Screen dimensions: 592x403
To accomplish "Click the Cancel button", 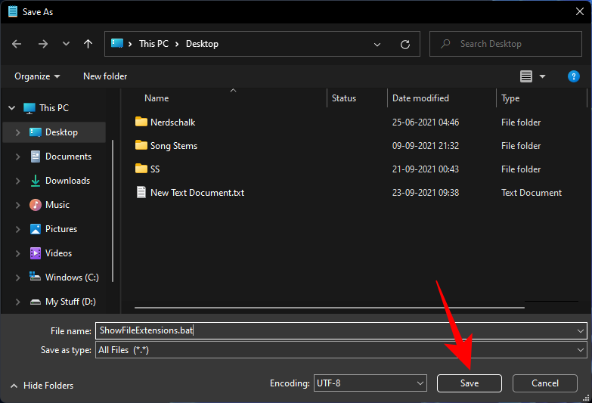I will click(x=545, y=383).
